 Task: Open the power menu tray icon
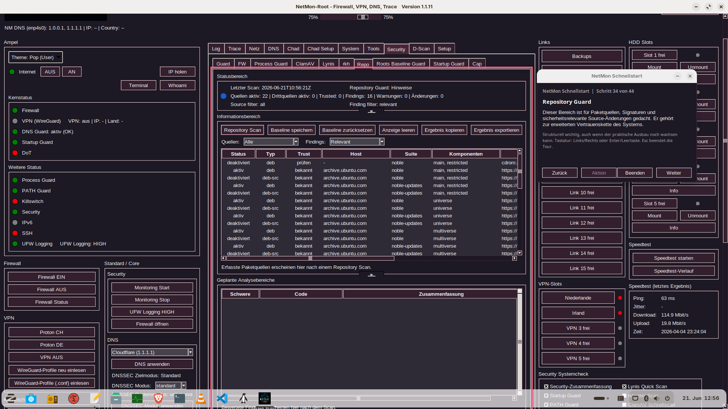[667, 398]
